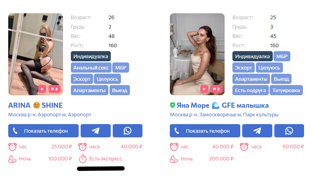Open the 3 comments badge on second photo
315x176 pixels.
[216, 89]
